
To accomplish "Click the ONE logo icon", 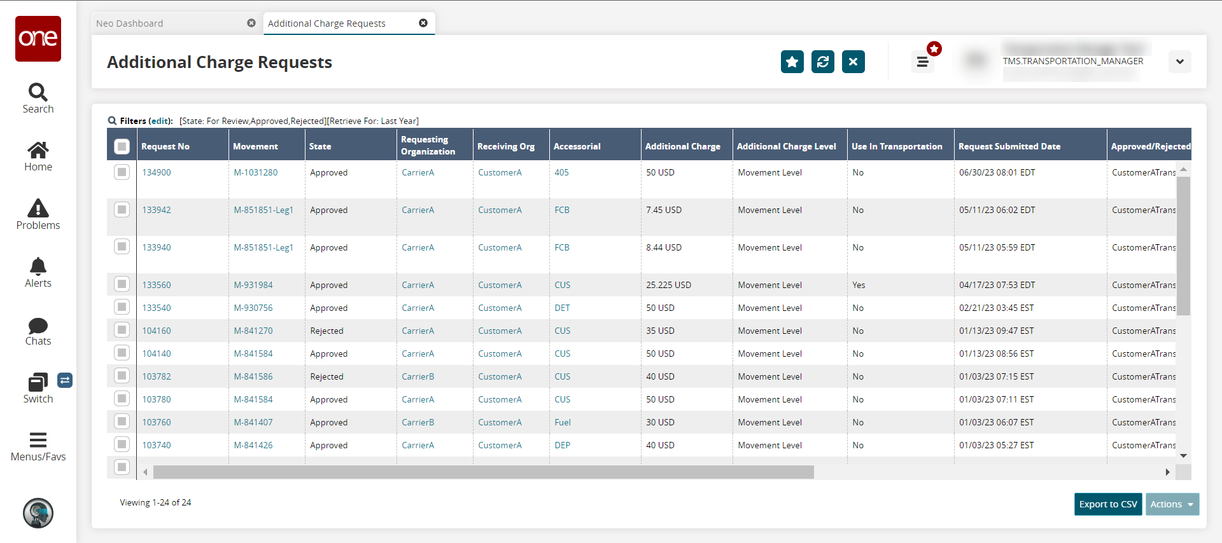I will pos(38,39).
